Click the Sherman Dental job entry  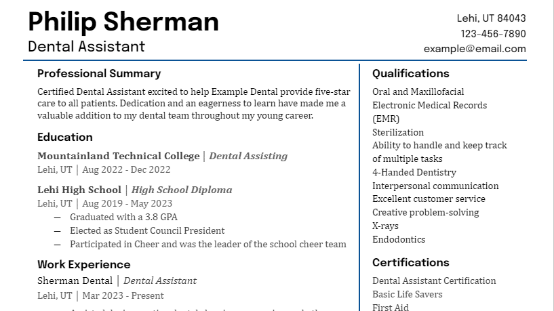(x=75, y=281)
